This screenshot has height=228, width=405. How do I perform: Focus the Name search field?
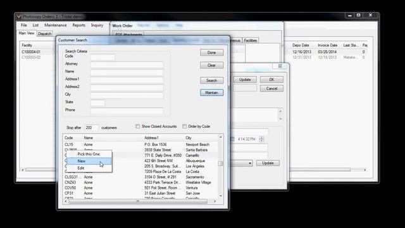tap(127, 72)
